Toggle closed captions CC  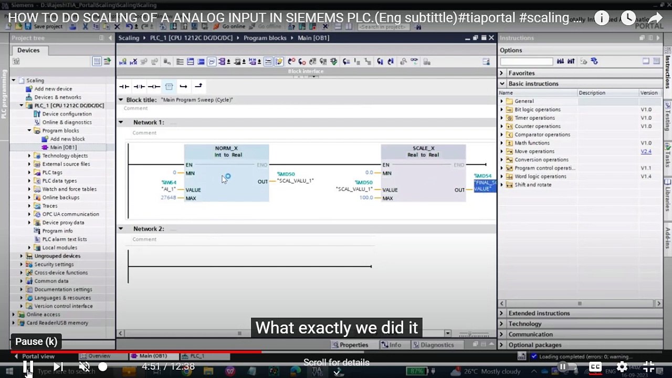(595, 366)
